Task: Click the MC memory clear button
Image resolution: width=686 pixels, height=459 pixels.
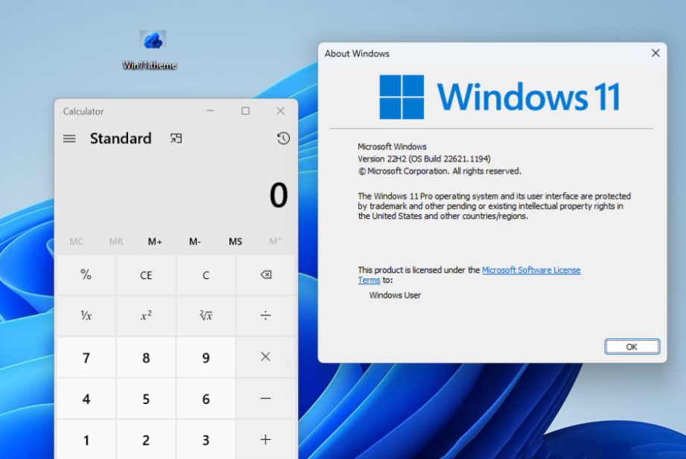Action: point(77,241)
